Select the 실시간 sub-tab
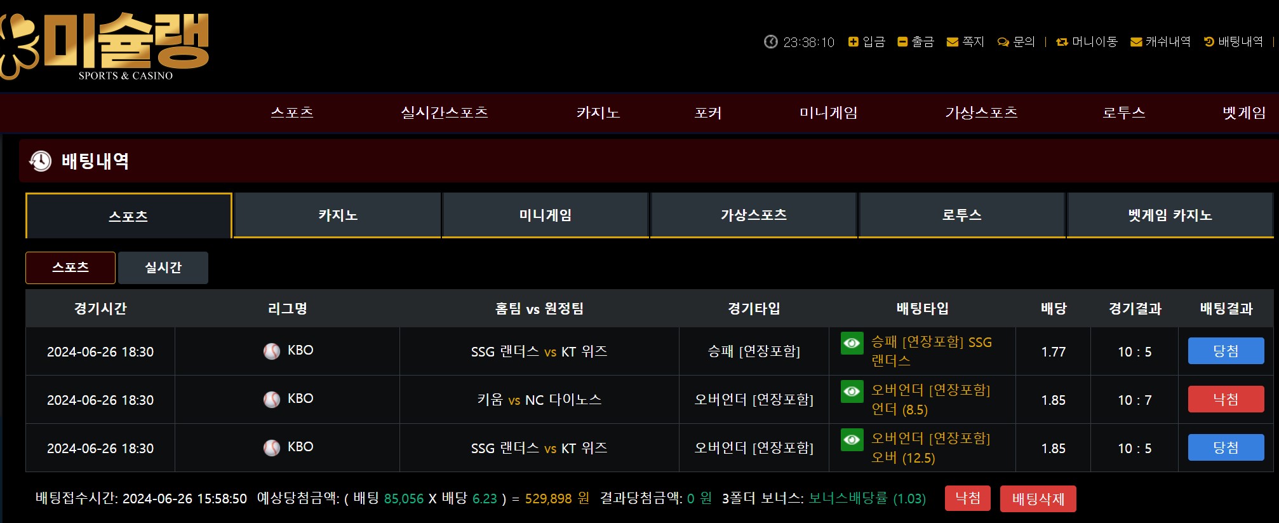This screenshot has width=1279, height=523. [x=163, y=268]
